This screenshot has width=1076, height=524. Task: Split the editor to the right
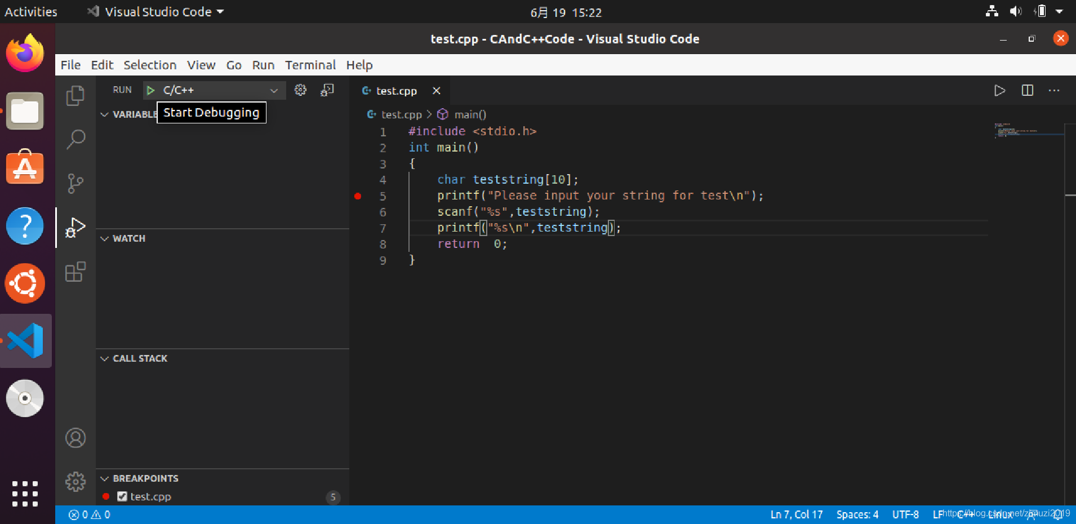point(1027,91)
